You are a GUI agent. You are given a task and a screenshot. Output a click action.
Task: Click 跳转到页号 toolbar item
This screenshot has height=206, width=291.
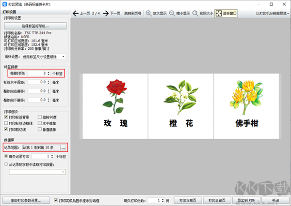point(133,14)
